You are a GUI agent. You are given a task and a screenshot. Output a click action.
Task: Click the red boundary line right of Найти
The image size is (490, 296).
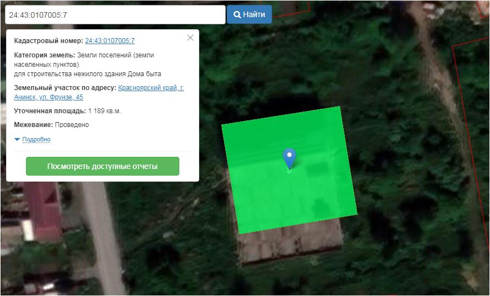pyautogui.click(x=292, y=12)
